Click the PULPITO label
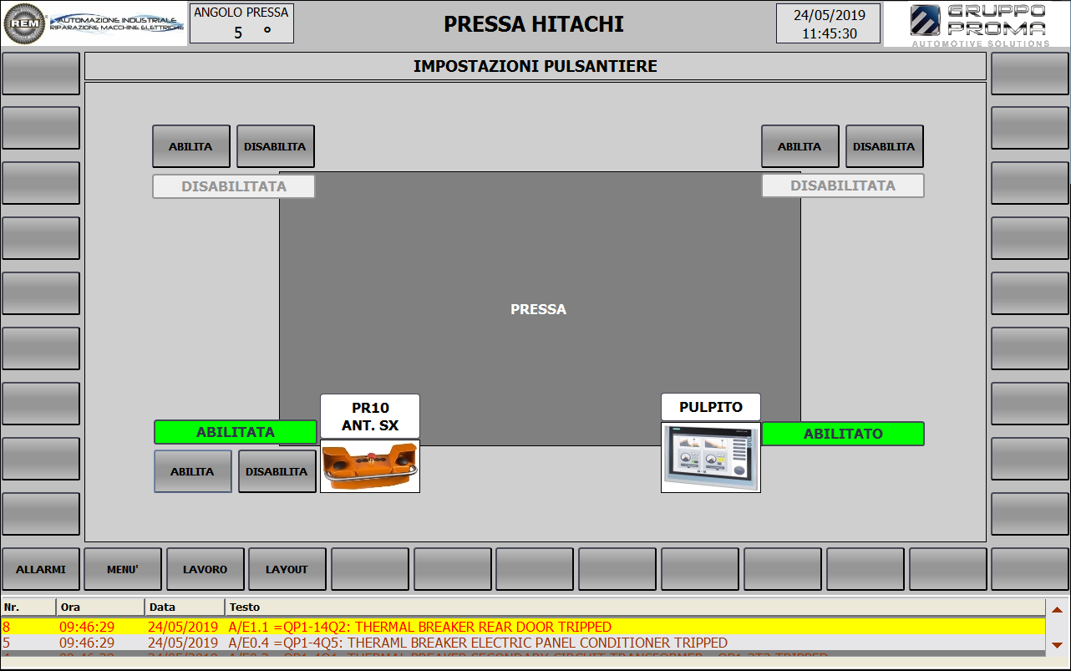This screenshot has width=1071, height=671. tap(711, 407)
